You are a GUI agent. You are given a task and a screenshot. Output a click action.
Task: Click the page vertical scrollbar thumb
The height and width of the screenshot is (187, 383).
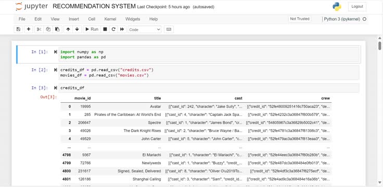(379, 46)
